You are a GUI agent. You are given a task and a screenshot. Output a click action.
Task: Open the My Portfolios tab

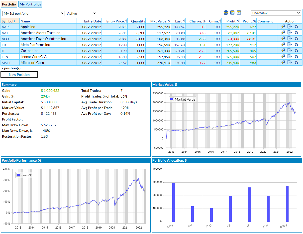30,4
